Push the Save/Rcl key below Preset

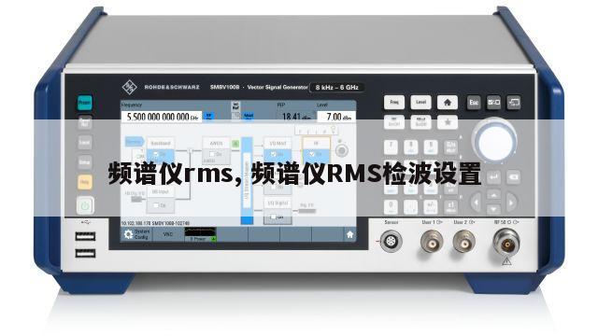[x=84, y=122]
